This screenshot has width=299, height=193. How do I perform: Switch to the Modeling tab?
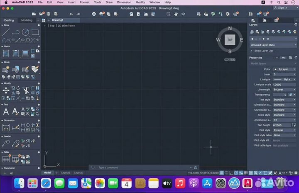(x=27, y=20)
